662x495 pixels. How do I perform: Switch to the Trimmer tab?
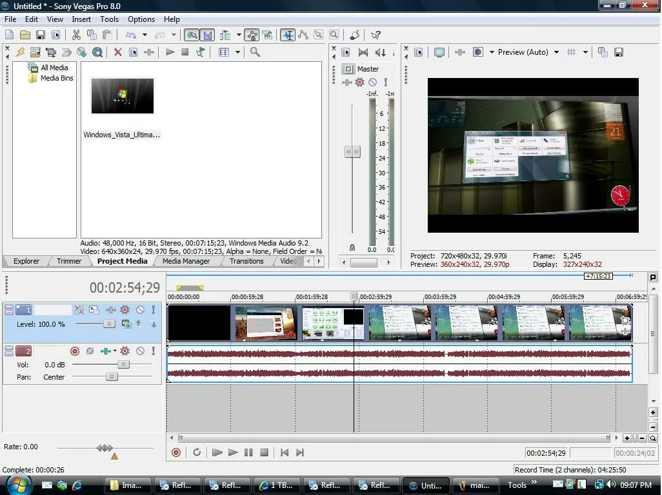(68, 261)
